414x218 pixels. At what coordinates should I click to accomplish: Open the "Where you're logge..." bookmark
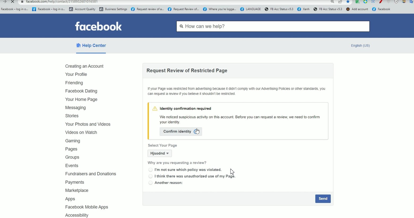219,9
